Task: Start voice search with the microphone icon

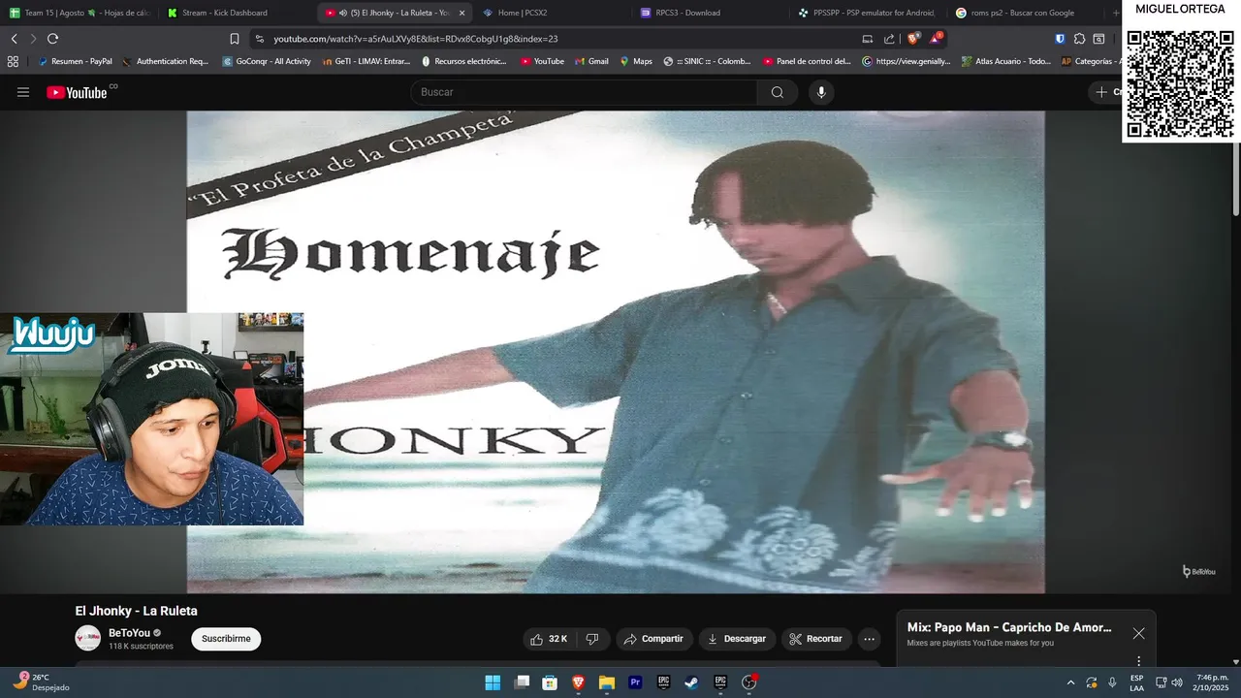Action: [821, 92]
